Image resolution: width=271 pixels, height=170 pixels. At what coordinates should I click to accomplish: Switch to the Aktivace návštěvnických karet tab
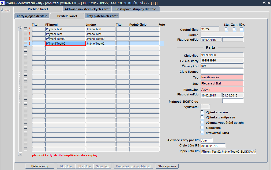point(87,9)
